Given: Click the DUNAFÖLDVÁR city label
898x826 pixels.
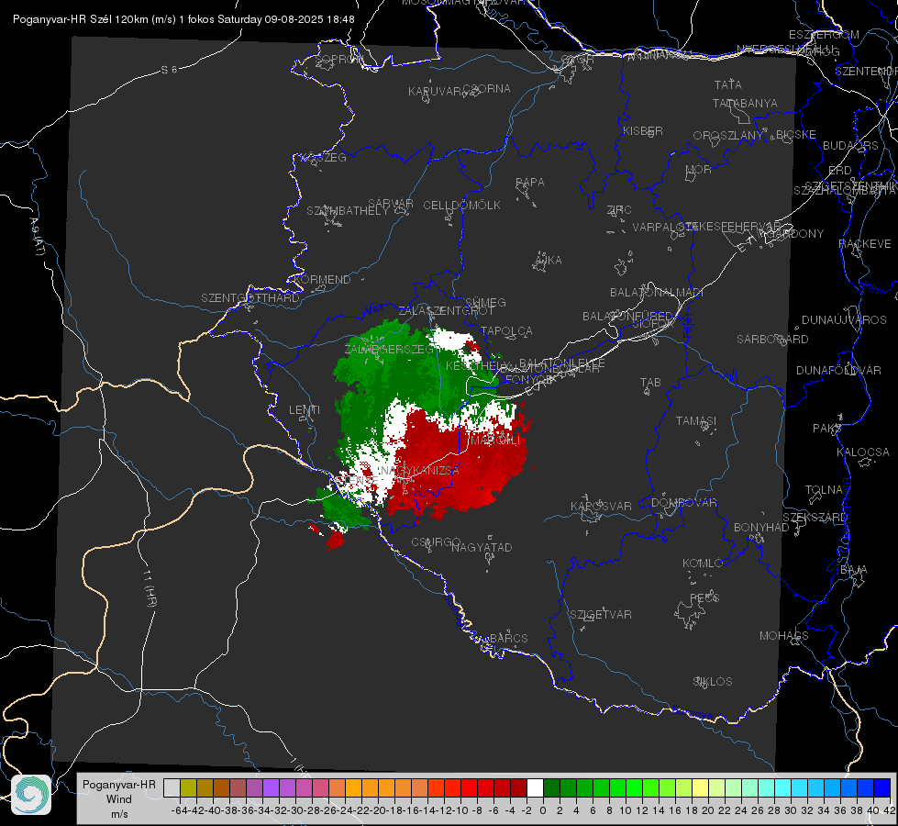Looking at the screenshot, I should tap(838, 370).
